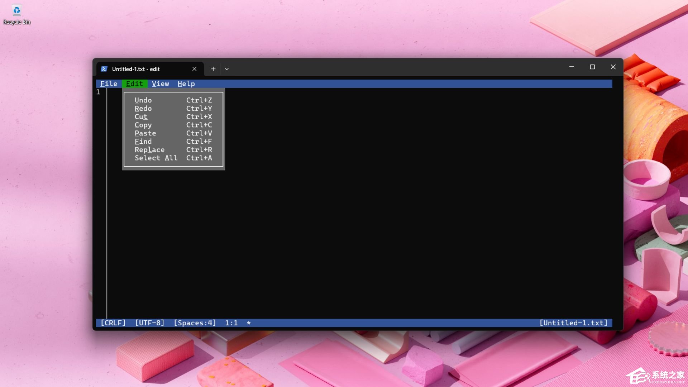Viewport: 688px width, 387px height.
Task: Click the CRLF line ending indicator
Action: tap(113, 322)
